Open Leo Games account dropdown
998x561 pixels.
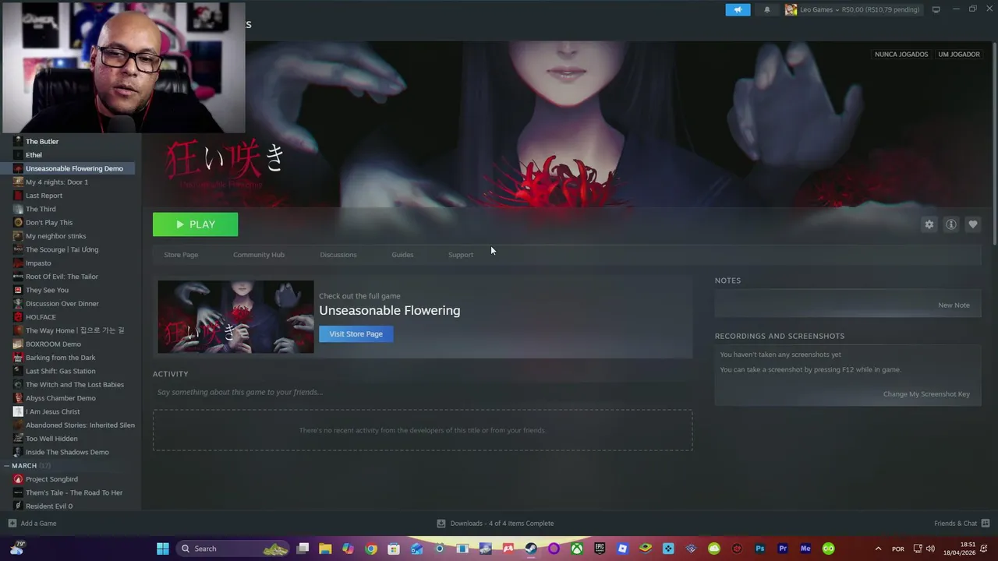click(x=853, y=9)
